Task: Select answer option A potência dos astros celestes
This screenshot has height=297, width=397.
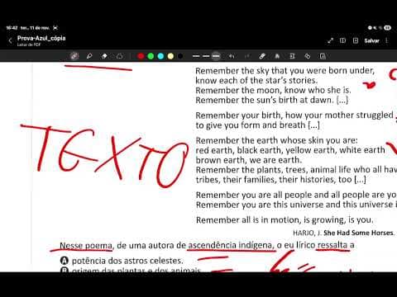Action: (122, 261)
